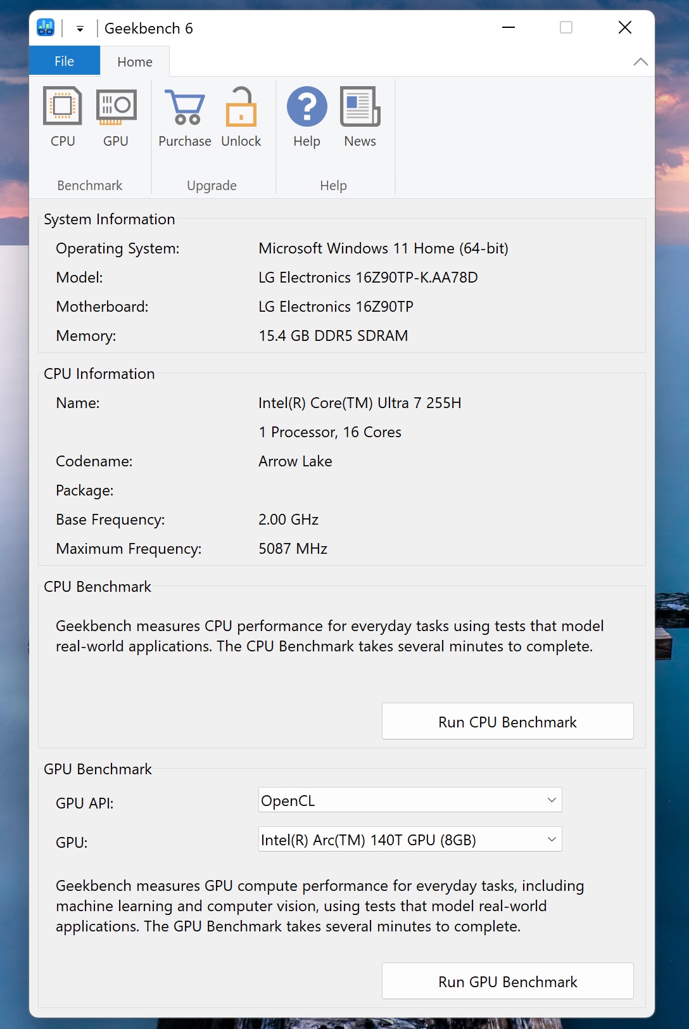Start the Run CPU Benchmark button

[x=508, y=722]
